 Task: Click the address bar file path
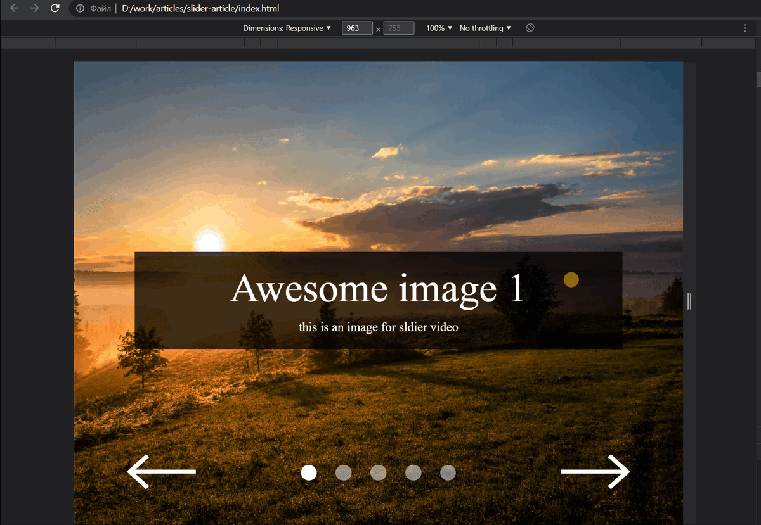point(200,9)
